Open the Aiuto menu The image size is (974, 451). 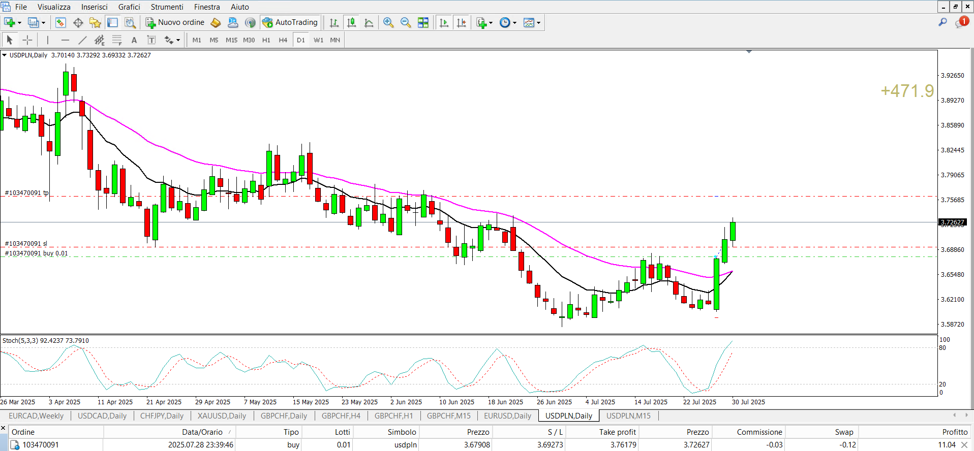click(x=239, y=7)
